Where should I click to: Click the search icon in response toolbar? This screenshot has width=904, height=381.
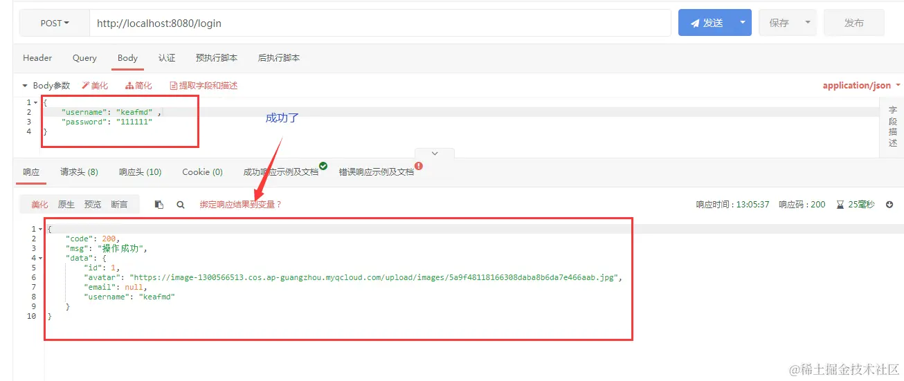[x=181, y=205]
